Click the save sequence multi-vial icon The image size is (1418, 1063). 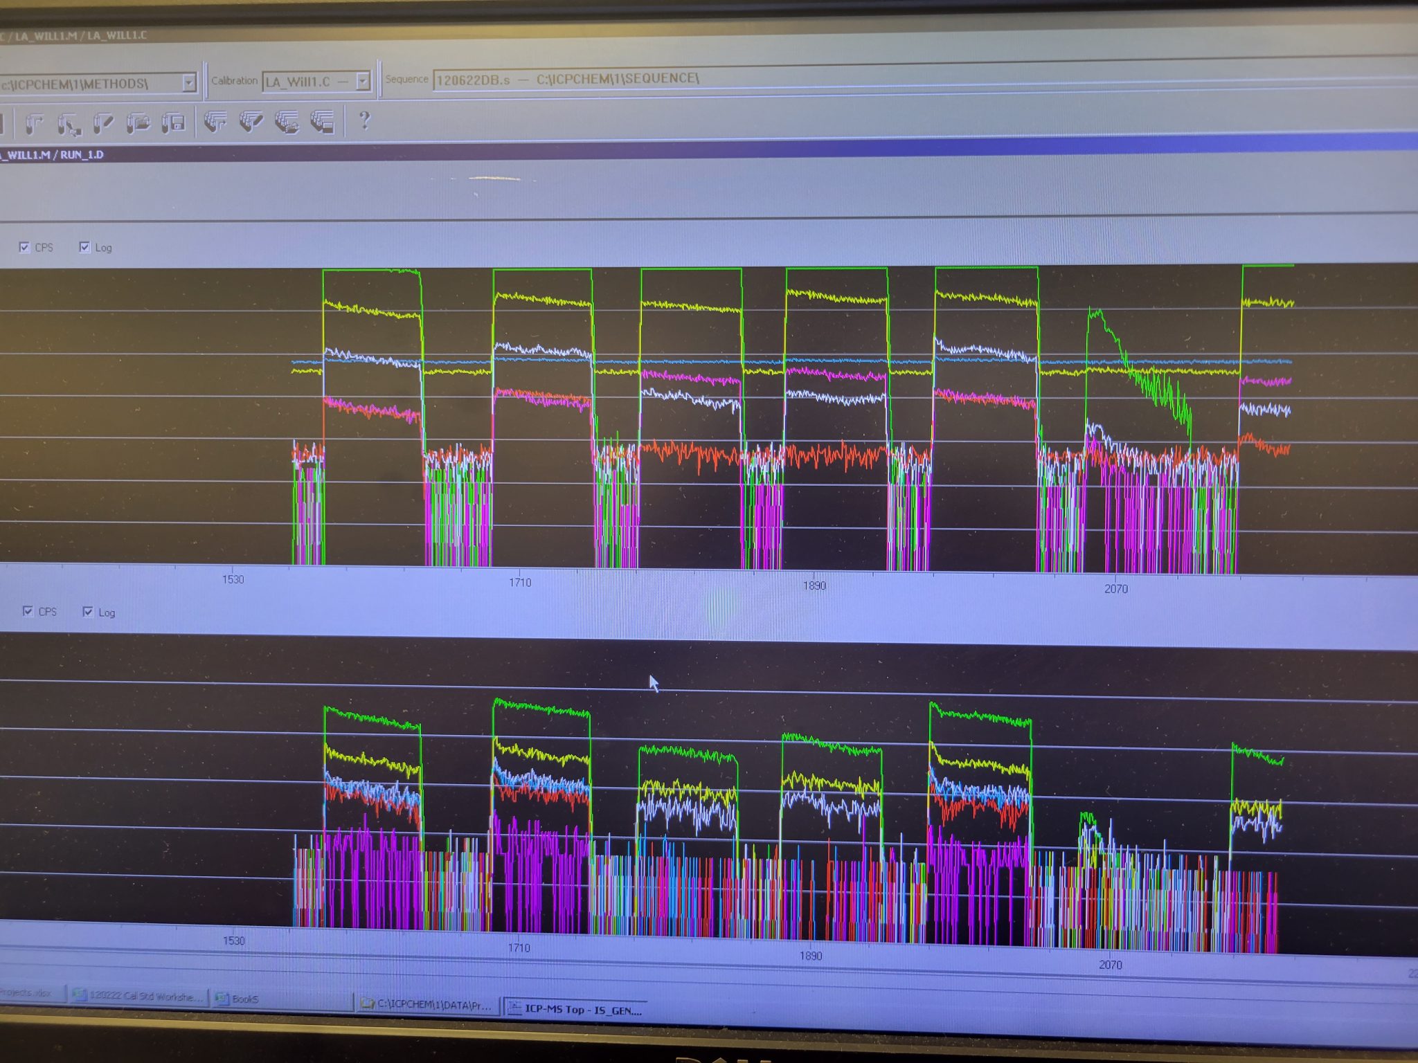point(322,122)
